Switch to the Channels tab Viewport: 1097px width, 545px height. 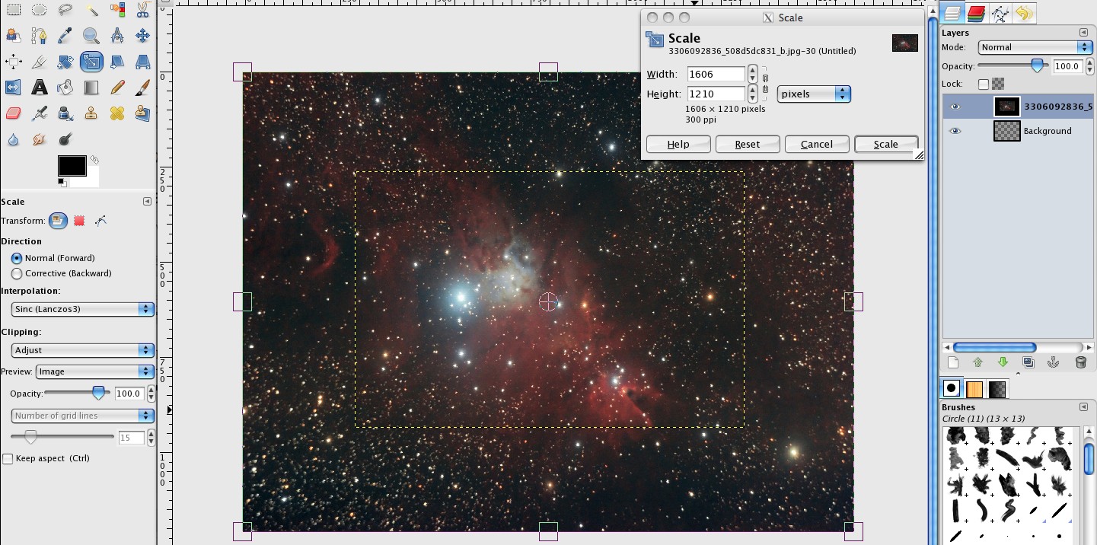tap(976, 13)
